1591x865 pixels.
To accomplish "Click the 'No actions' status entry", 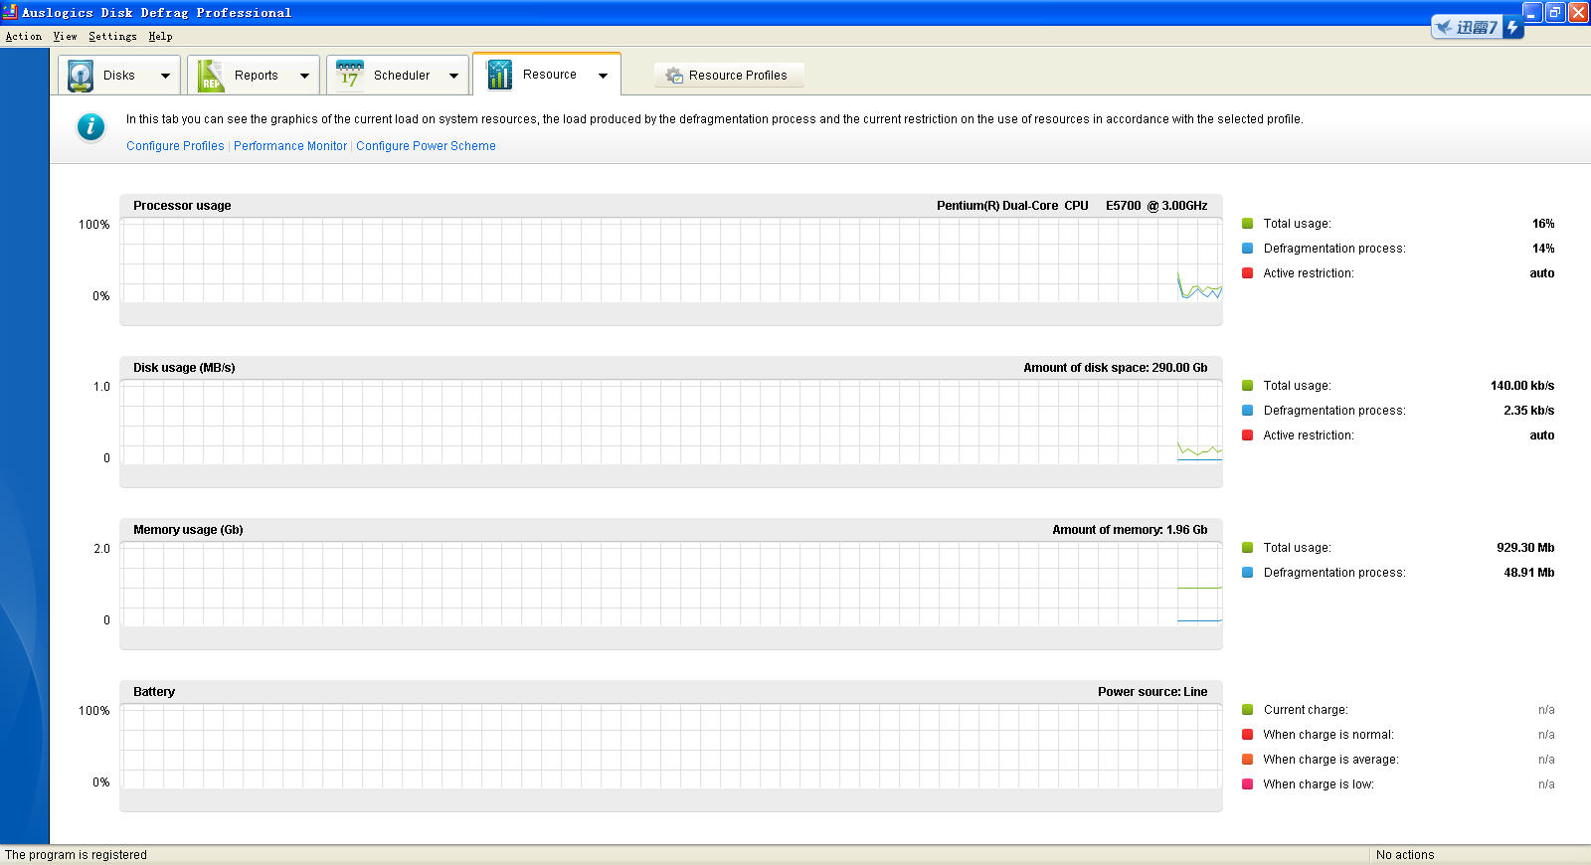I will 1405,855.
